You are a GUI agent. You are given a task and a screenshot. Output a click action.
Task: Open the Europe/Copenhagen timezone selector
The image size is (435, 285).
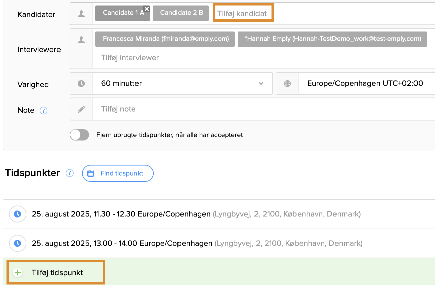pos(365,84)
